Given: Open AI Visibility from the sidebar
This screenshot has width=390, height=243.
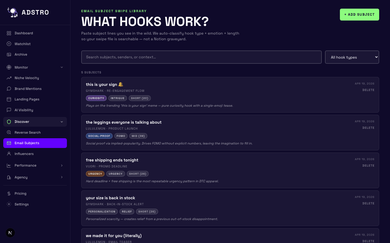Looking at the screenshot, I should pyautogui.click(x=9, y=110).
